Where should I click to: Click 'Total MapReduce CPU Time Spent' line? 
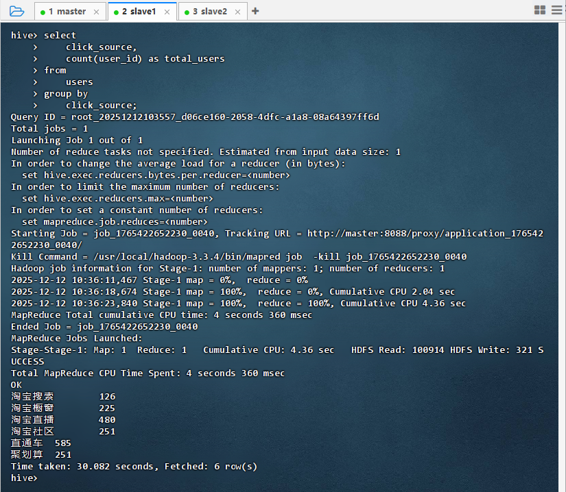(x=148, y=373)
